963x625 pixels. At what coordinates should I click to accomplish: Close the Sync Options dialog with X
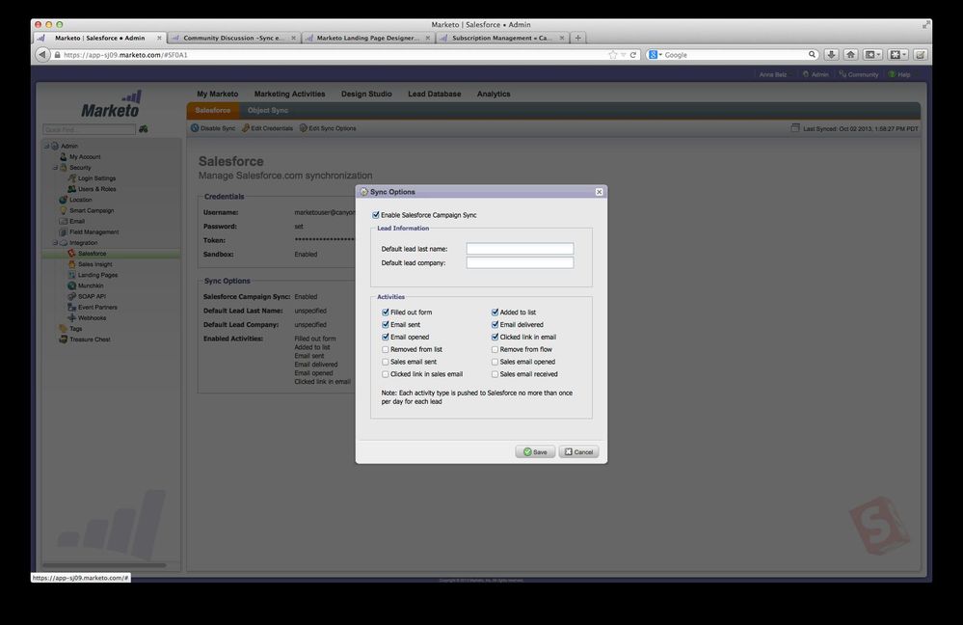599,192
